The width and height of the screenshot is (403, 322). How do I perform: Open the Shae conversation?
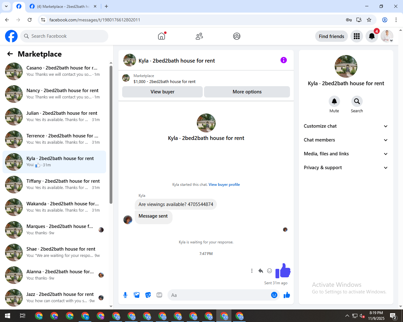click(x=54, y=252)
